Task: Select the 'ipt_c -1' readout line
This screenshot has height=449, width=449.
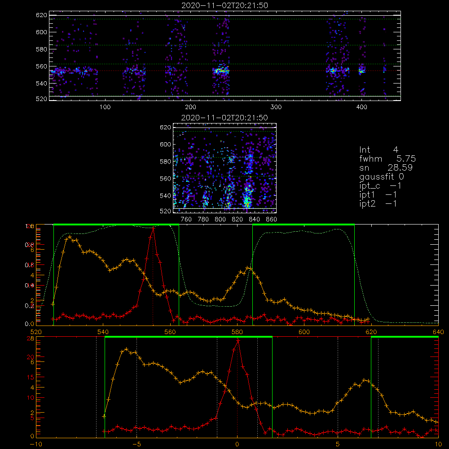Action: [380, 186]
